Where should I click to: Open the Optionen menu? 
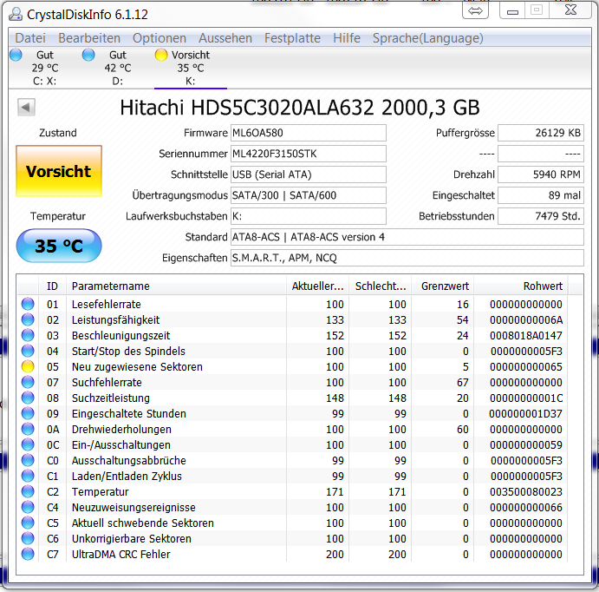[x=160, y=38]
